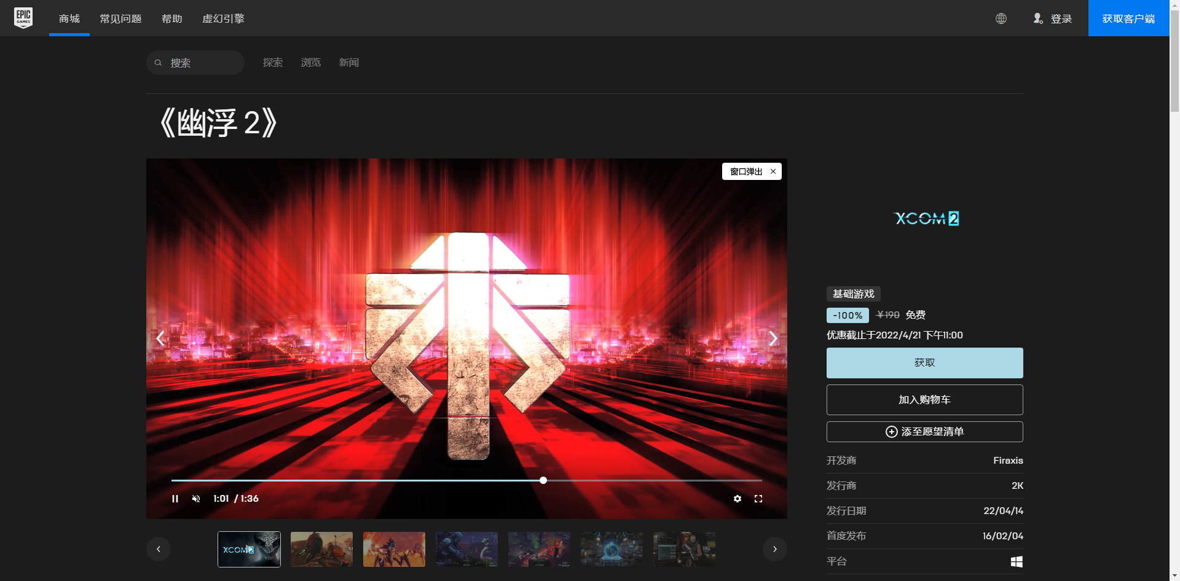Open the 虚幻引擎 section

222,18
